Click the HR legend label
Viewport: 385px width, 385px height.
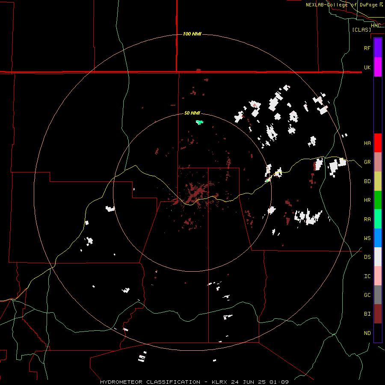pos(367,200)
